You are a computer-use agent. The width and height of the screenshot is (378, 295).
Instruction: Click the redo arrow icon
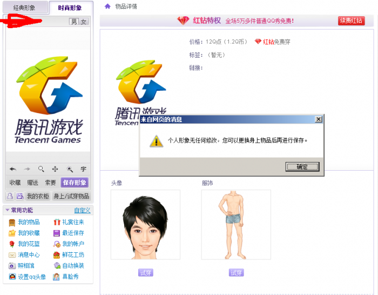(x=27, y=169)
